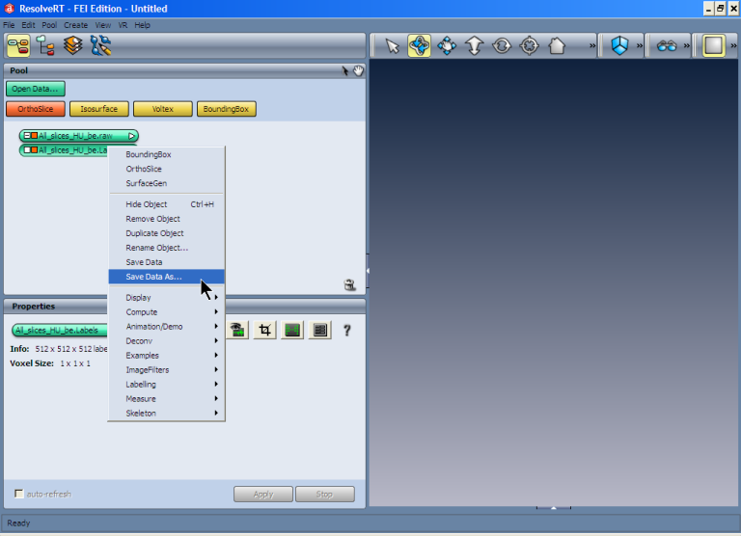Viewport: 741px width, 536px height.
Task: Click the Isosurface module button
Action: [x=98, y=109]
